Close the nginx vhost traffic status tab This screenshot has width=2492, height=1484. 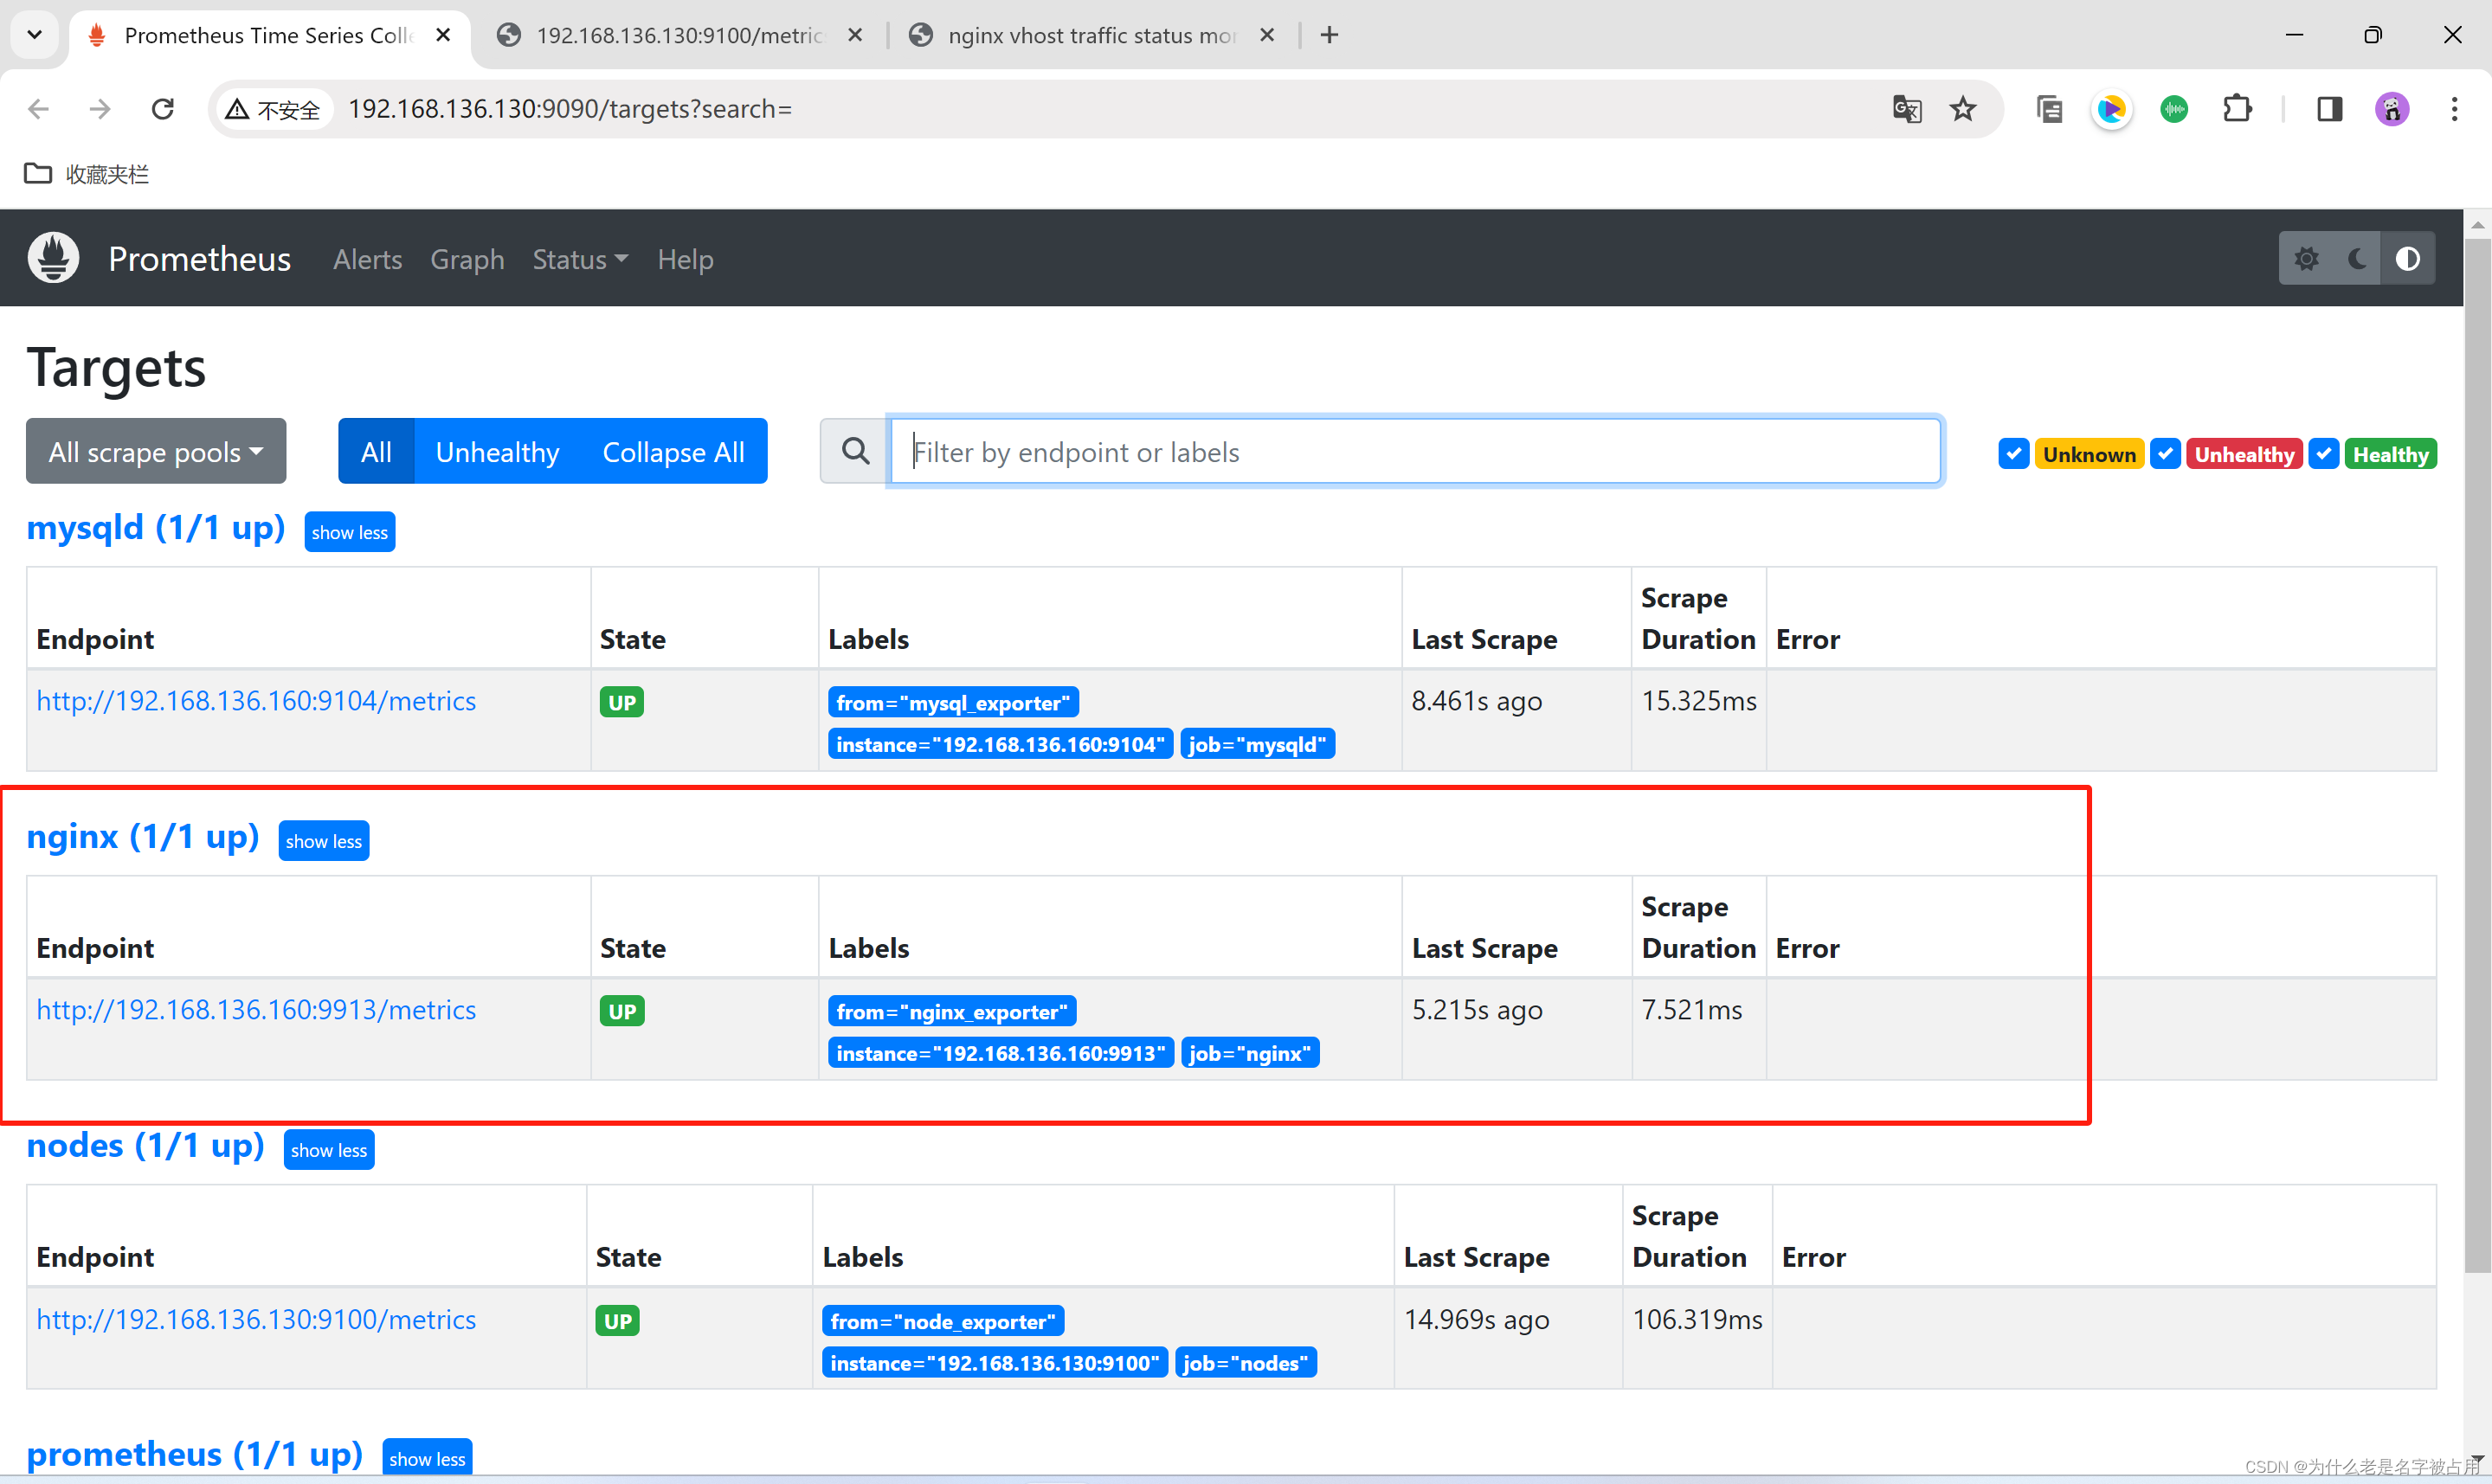tap(1267, 35)
